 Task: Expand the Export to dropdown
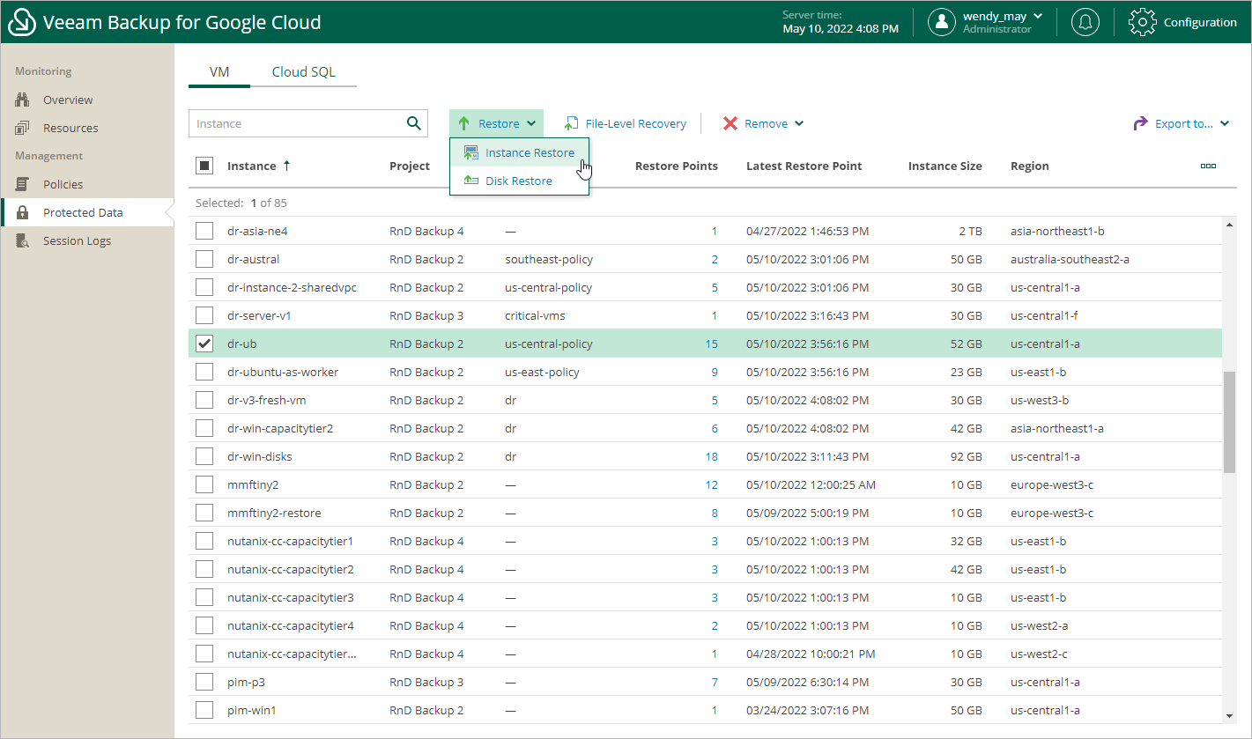[x=1181, y=123]
